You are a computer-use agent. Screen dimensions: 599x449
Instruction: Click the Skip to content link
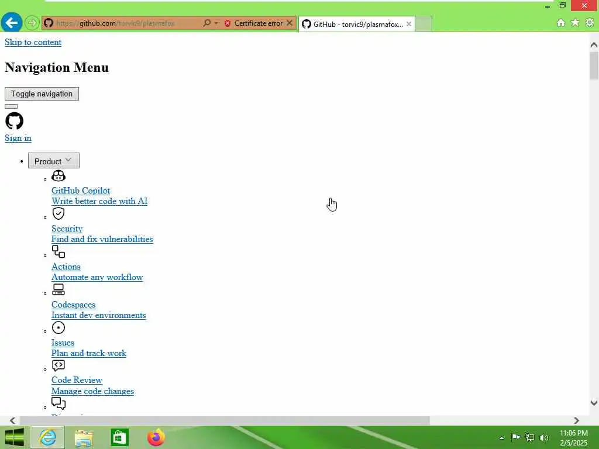coord(33,42)
